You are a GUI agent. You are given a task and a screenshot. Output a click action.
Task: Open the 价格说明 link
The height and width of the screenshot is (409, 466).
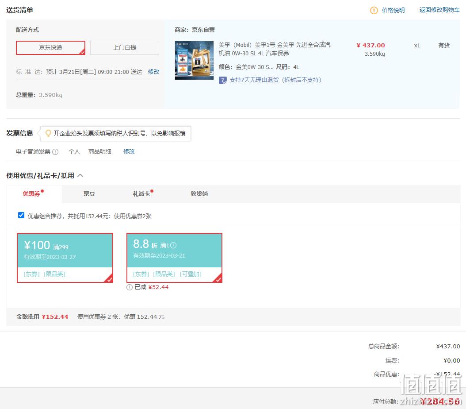[x=393, y=10]
